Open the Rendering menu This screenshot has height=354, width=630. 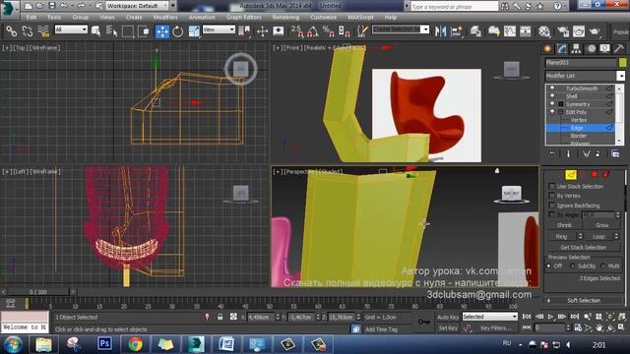pos(285,18)
